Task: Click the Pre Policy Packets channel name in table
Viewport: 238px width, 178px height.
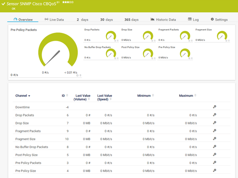Action: point(28,163)
